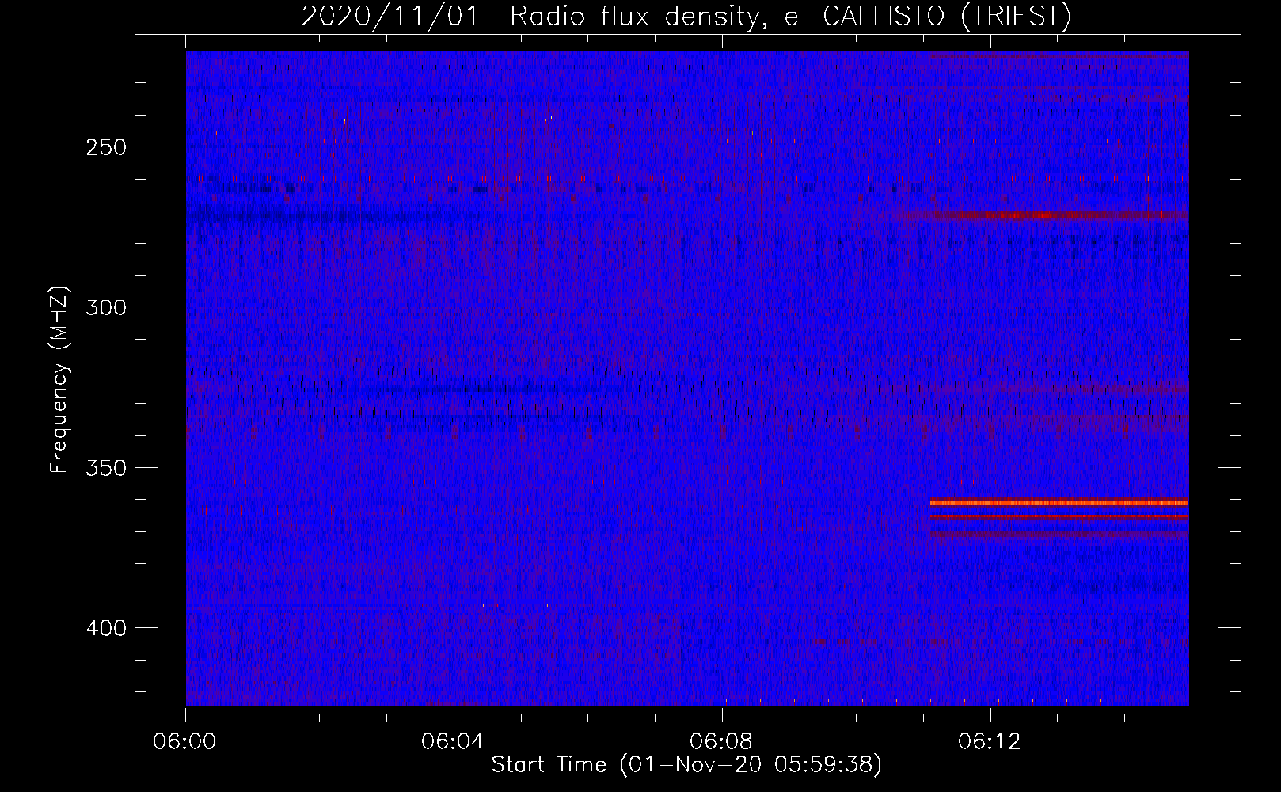Click the 06:04 time tick label
The width and height of the screenshot is (1281, 792).
coord(453,742)
